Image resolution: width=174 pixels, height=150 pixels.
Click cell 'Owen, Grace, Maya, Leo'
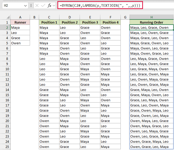click(x=152, y=141)
